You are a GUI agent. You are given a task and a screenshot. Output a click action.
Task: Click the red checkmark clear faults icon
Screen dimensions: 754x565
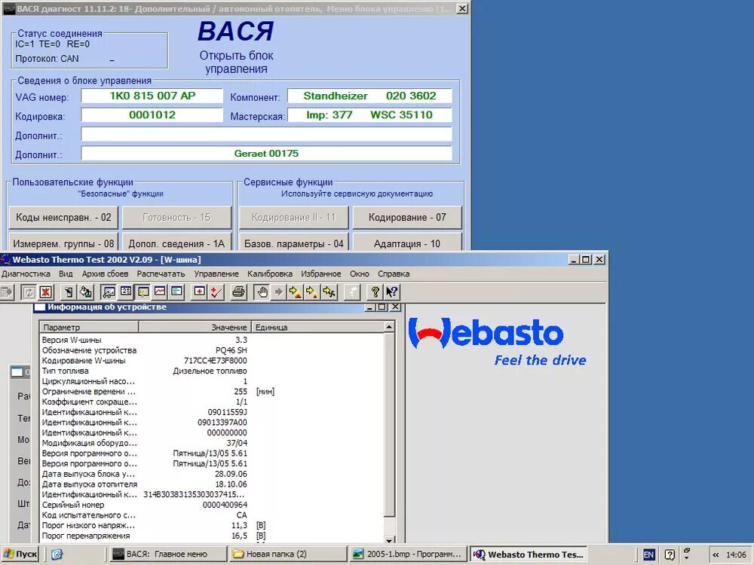(x=216, y=292)
